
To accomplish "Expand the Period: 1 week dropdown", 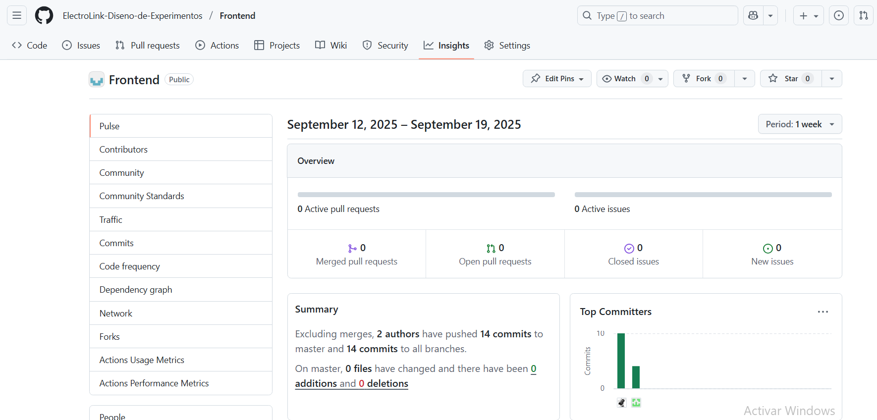I will (800, 124).
